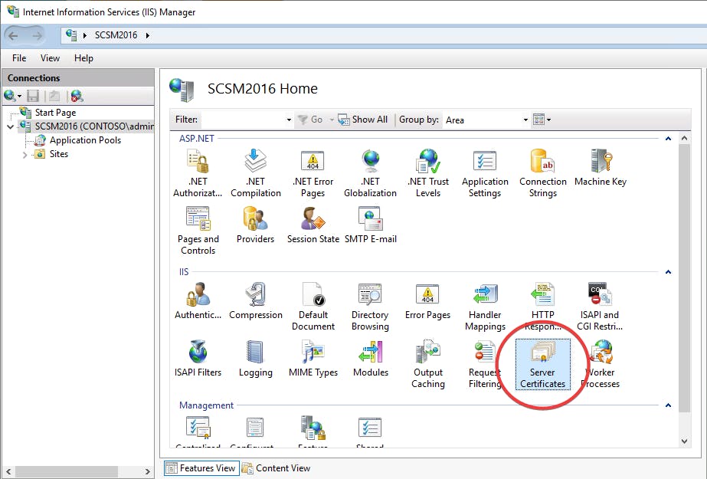The image size is (707, 479).
Task: Open Handler Mappings feature
Action: [x=485, y=307]
